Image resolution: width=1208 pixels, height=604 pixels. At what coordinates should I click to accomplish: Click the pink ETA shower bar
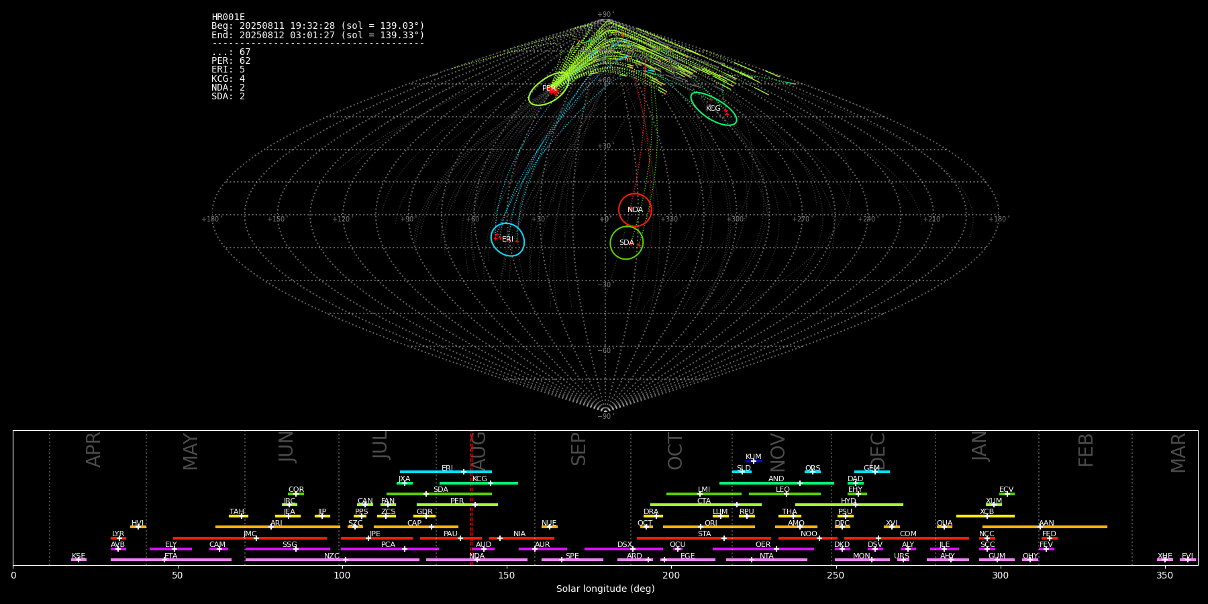(x=171, y=560)
